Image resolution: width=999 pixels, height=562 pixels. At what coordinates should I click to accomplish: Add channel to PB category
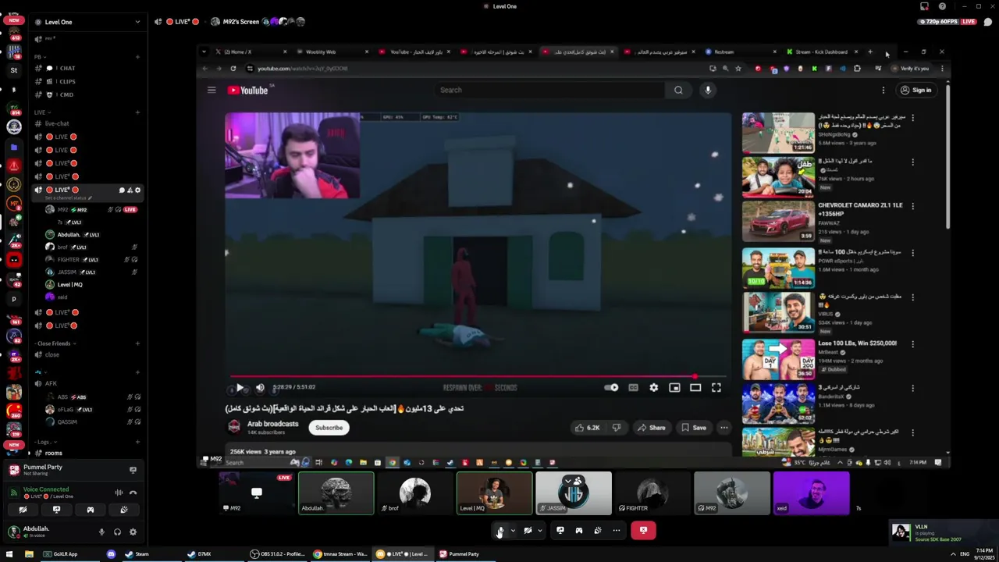(x=137, y=57)
